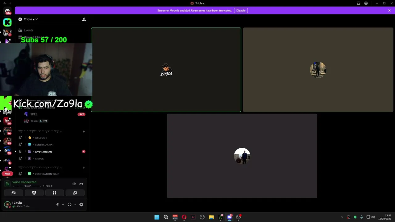This screenshot has height=222, width=395.
Task: Open Opera browser from the taskbar
Action: coord(184,217)
